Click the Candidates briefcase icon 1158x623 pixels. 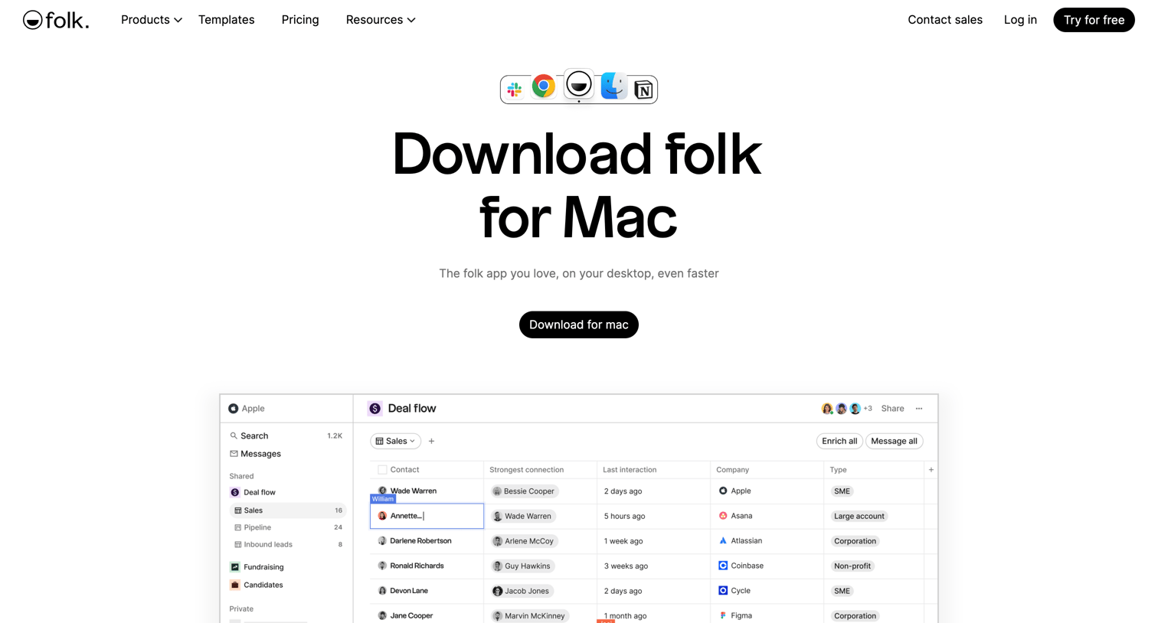(x=235, y=585)
